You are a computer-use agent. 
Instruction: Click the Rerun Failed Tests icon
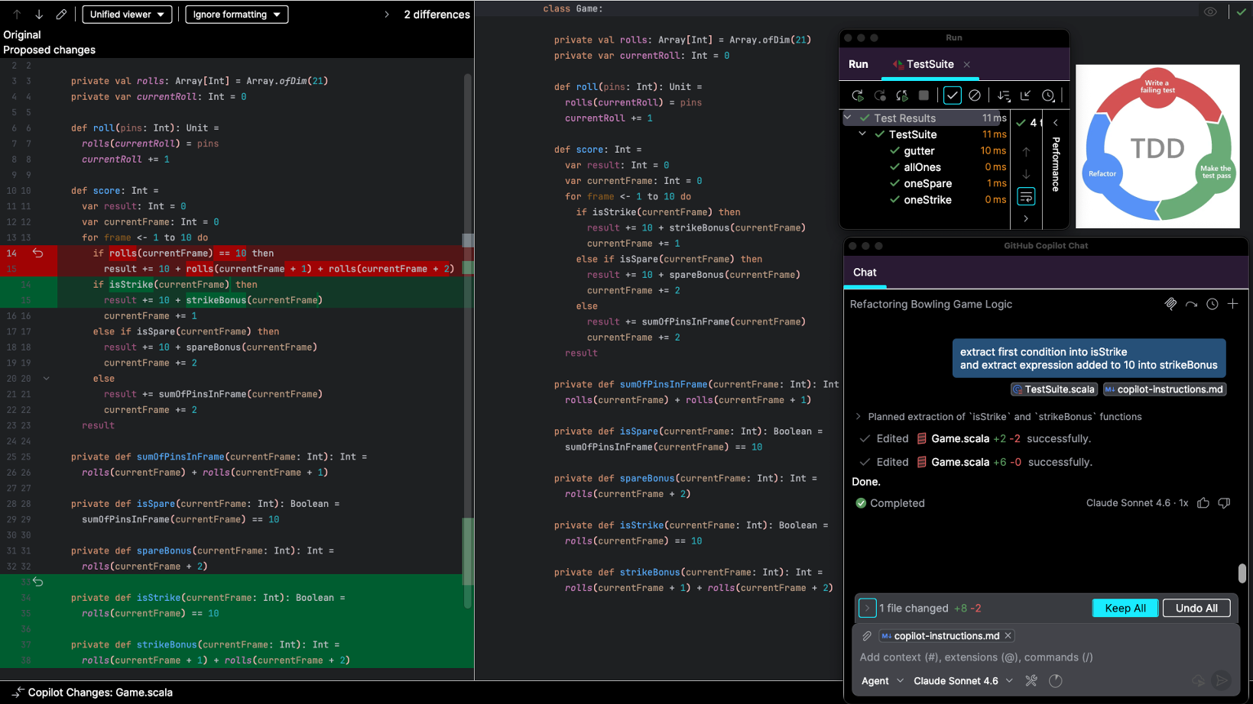[880, 95]
